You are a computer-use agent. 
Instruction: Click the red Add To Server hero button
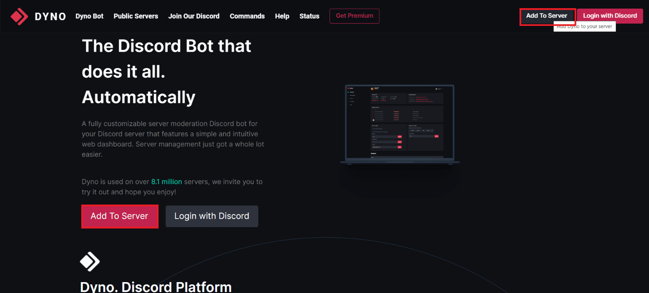tap(120, 216)
